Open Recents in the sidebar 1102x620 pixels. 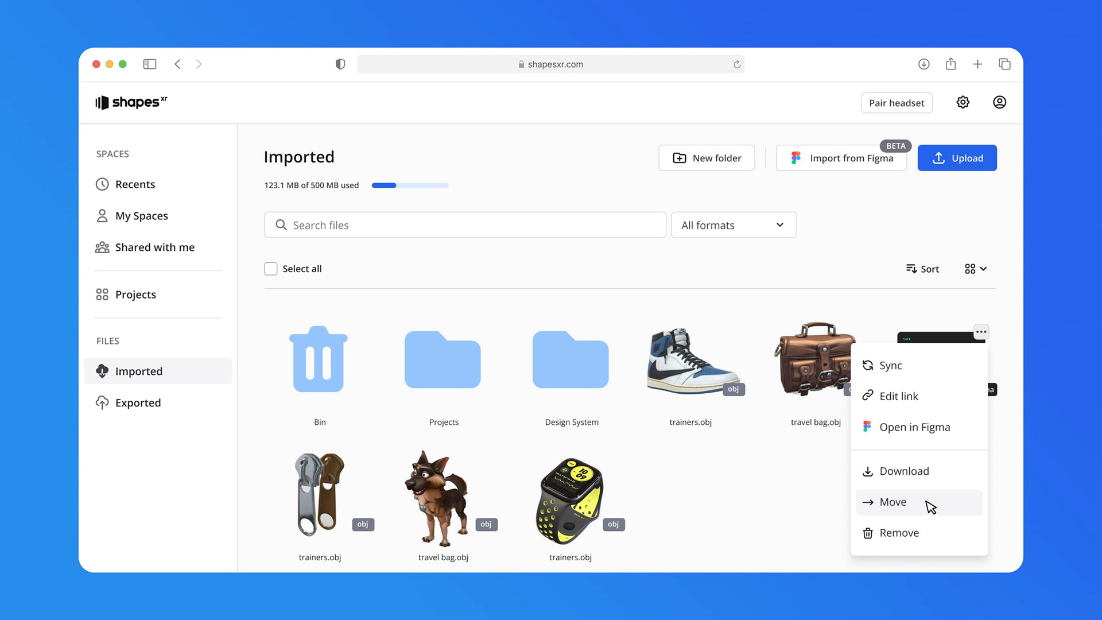click(x=158, y=184)
